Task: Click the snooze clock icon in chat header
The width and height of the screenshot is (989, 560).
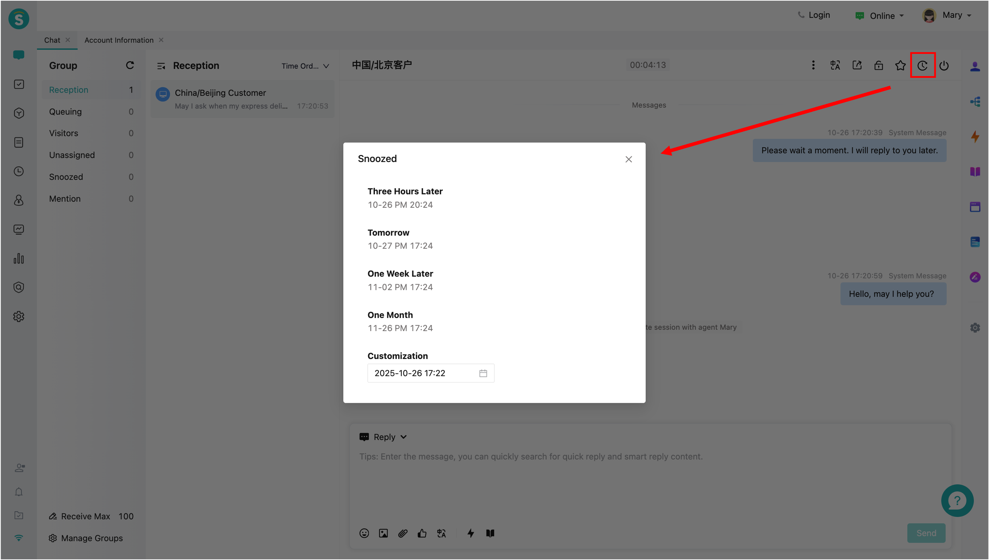Action: pos(922,66)
